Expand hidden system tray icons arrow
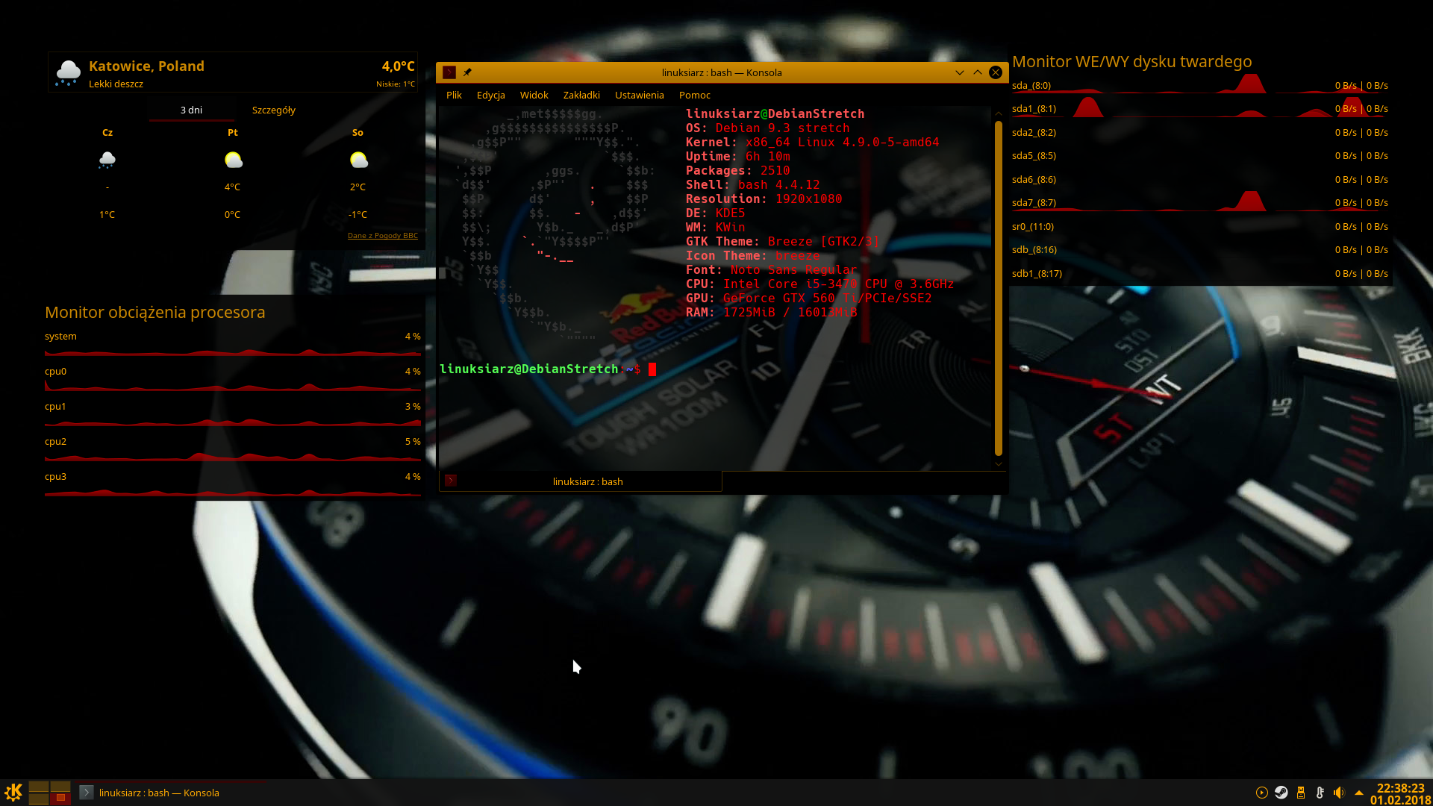 1358,793
